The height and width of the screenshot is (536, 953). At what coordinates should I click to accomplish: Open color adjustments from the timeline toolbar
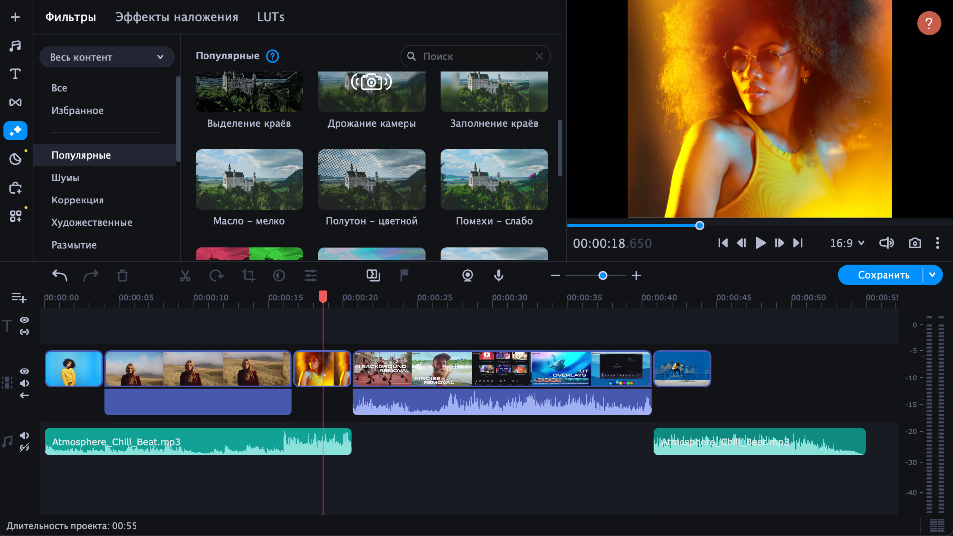(x=310, y=275)
